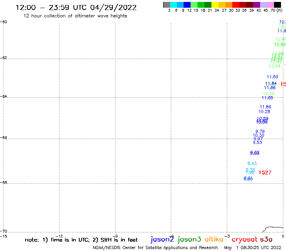286x251 pixels.
Task: Click the -70 latitude axis label
Action: click(3, 231)
